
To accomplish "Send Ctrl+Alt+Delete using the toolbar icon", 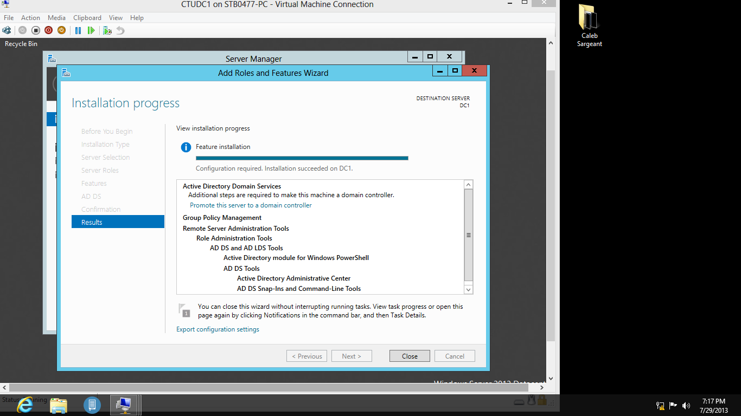I will tap(7, 30).
